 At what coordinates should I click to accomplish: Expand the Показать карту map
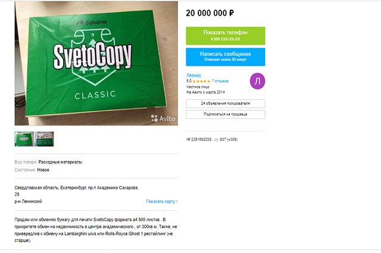[x=161, y=201]
